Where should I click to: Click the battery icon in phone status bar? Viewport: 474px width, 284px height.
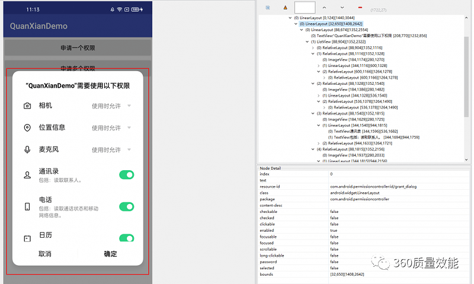point(135,9)
